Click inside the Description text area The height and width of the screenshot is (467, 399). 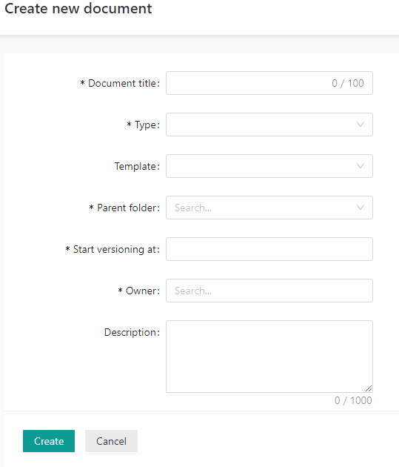[x=269, y=357]
